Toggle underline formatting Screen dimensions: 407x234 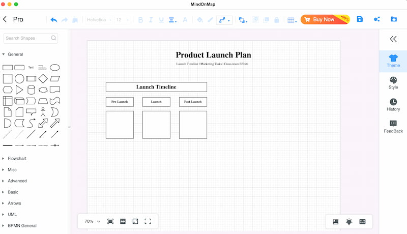(161, 20)
